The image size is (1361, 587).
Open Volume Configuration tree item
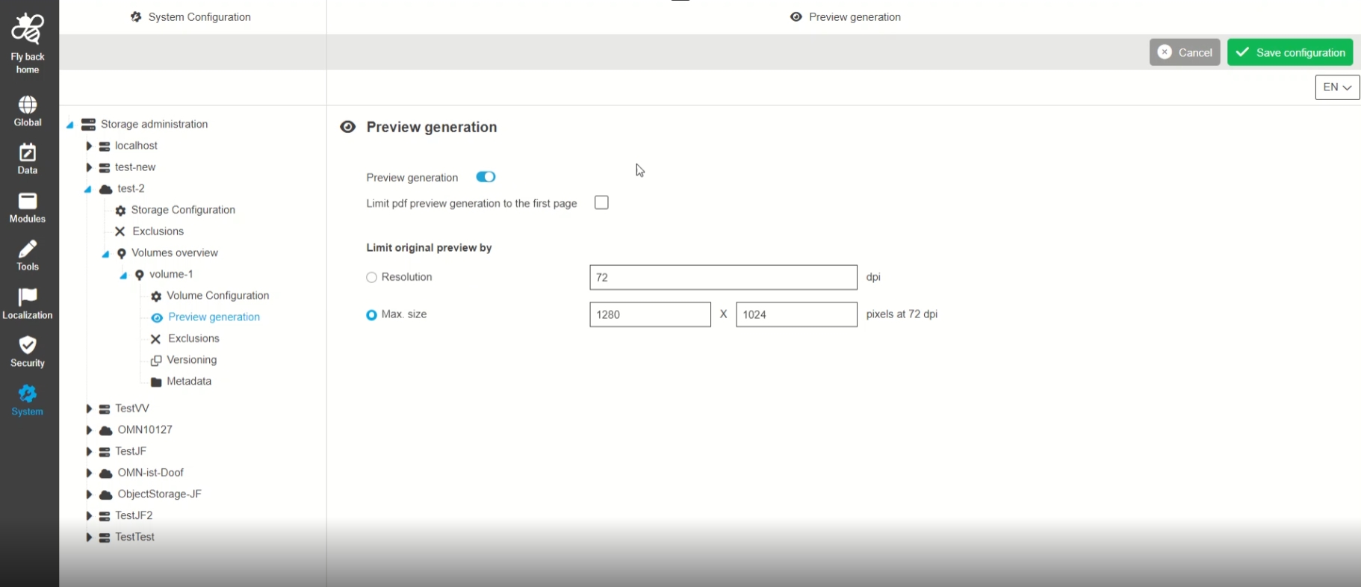click(217, 296)
